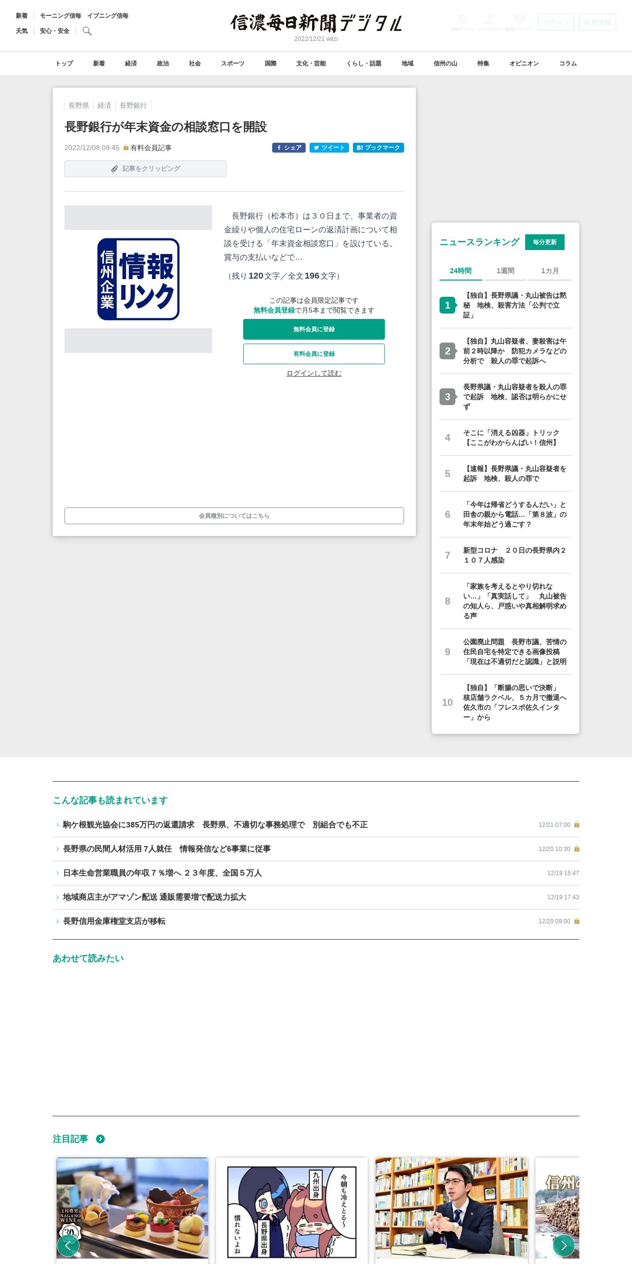
Task: Open ranking item 3 about 殺人の罪で起訴
Action: pyautogui.click(x=506, y=397)
